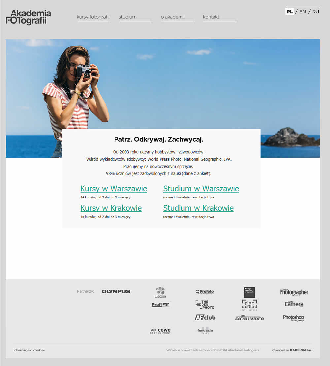Viewport: 330px width, 366px height.
Task: Open the AF club logo
Action: [205, 318]
